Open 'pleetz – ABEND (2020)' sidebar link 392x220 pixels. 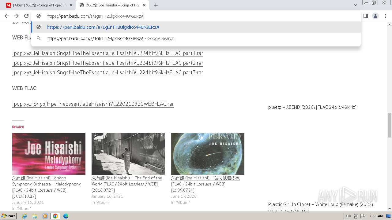click(x=312, y=107)
